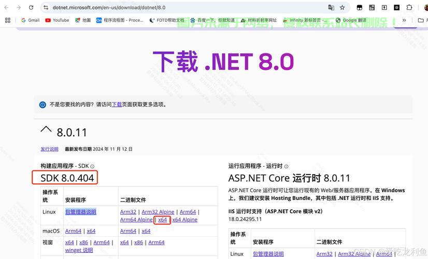Expand the bookmarks overflow chevron
Viewport: 428px width, 259px height.
pyautogui.click(x=404, y=20)
